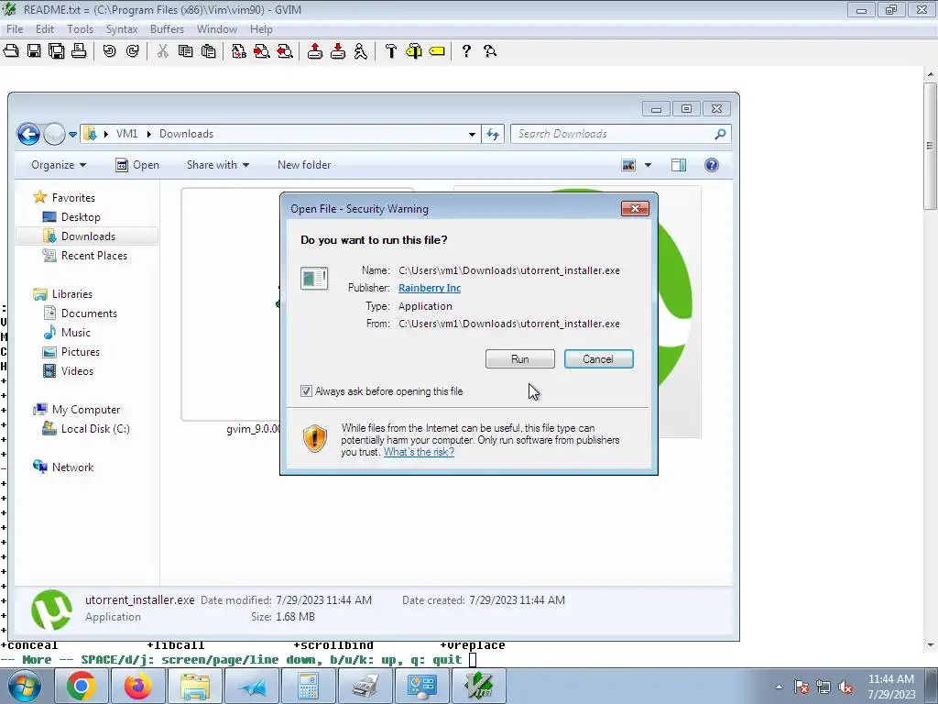Image resolution: width=938 pixels, height=704 pixels.
Task: Click the Load Session toolbar icon
Action: click(x=315, y=51)
